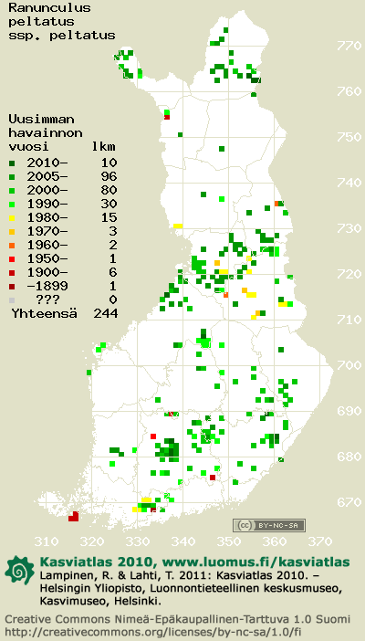The height and width of the screenshot is (641, 365).
Task: Click the Uusimman havainnon vuosi legend heading
Action: 46,133
